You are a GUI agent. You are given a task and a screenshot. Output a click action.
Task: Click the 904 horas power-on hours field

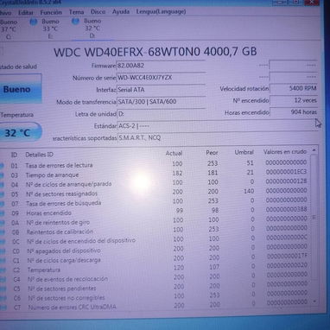point(294,112)
